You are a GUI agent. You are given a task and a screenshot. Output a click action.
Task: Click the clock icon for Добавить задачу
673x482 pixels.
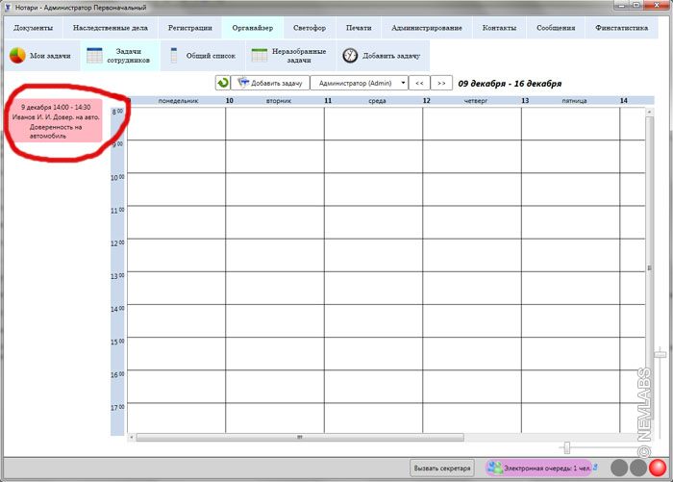pos(350,56)
